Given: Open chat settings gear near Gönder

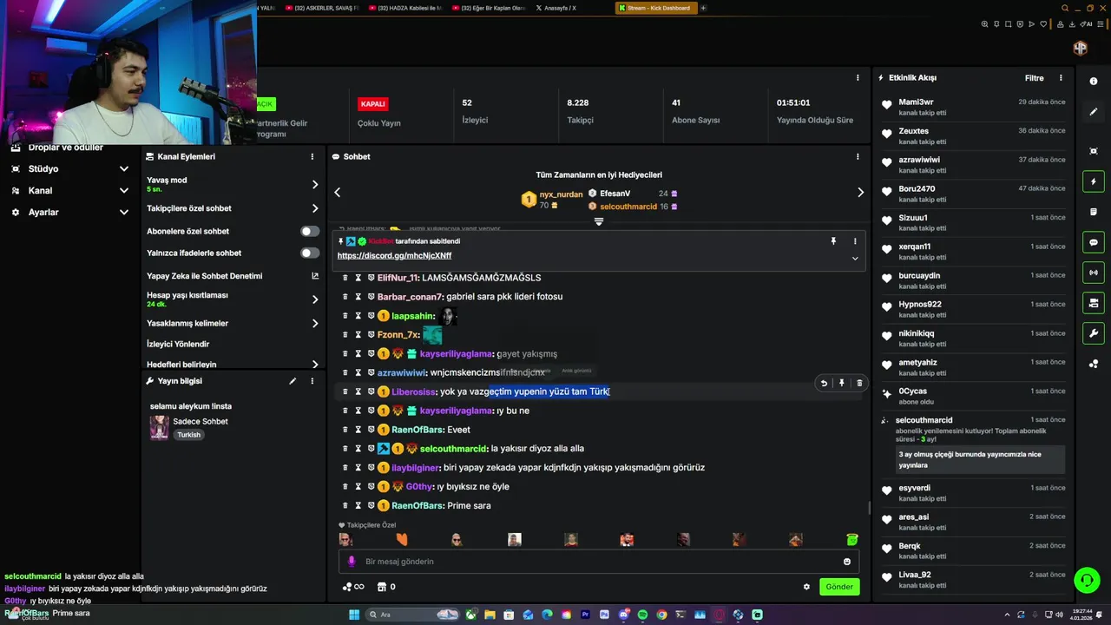Looking at the screenshot, I should pos(806,587).
